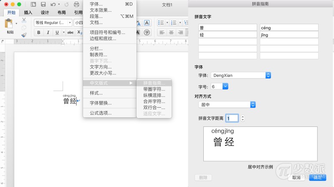This screenshot has height=187, width=334.
Task: Click the jīng pinyin input field
Action: (289, 35)
